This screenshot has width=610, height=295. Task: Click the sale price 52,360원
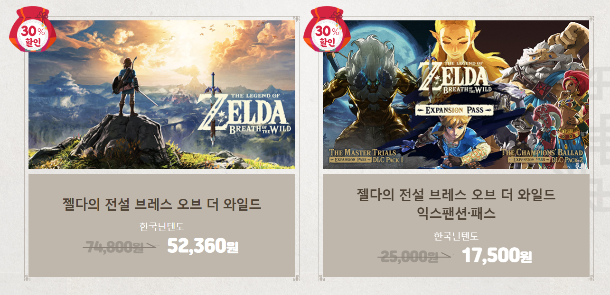(x=203, y=246)
